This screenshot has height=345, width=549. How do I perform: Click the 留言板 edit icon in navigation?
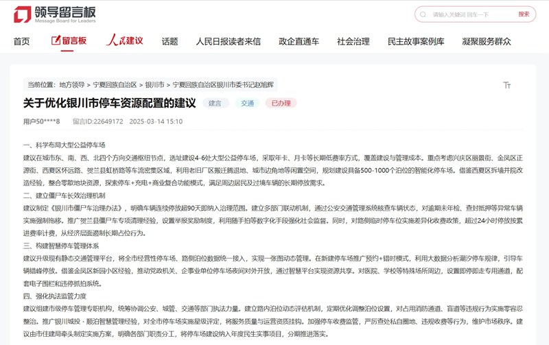pyautogui.click(x=56, y=40)
